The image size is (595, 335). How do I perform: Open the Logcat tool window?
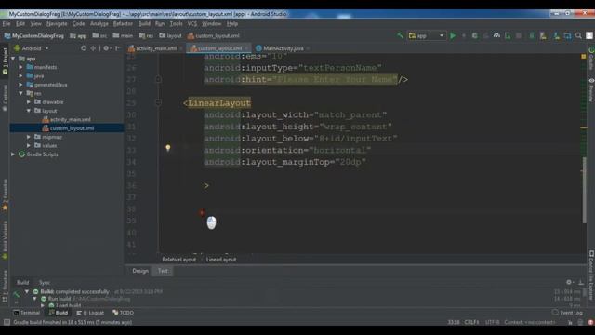[90, 313]
